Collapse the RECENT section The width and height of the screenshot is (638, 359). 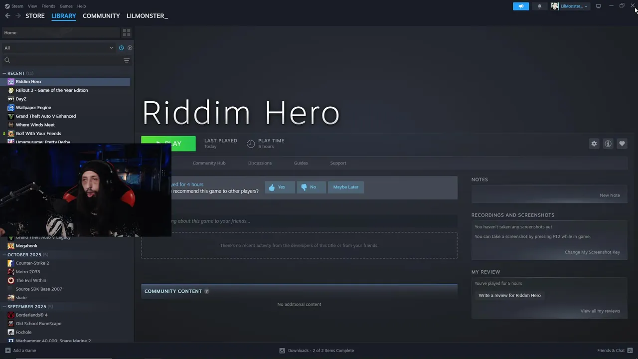tap(4, 73)
